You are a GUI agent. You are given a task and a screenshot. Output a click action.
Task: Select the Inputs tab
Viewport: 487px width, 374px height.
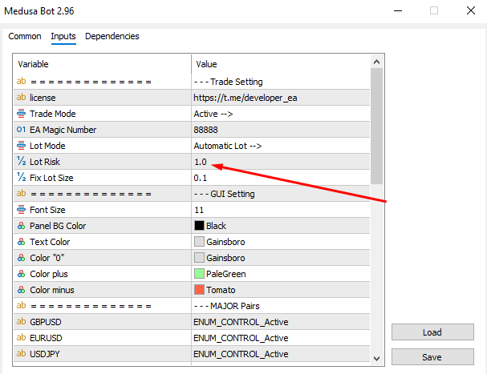tap(63, 36)
